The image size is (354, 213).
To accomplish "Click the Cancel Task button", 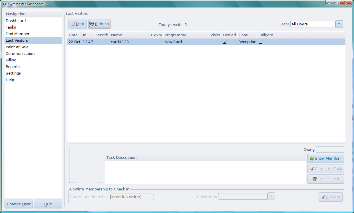I will [x=326, y=179].
